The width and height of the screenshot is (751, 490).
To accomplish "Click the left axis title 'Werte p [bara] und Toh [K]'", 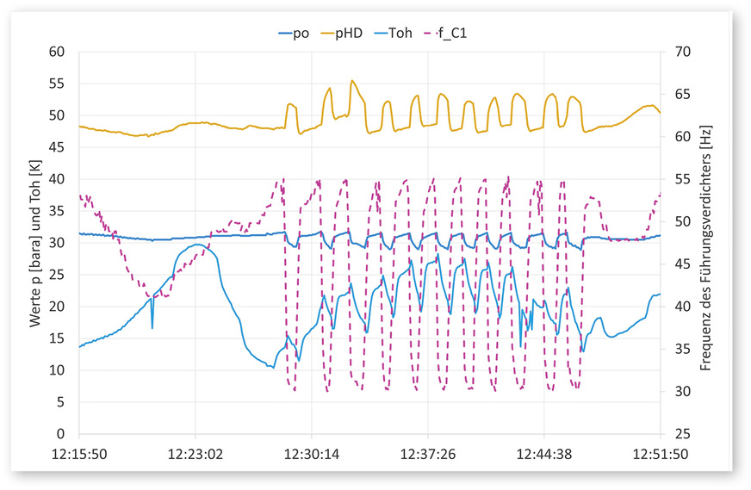I will 36,243.
